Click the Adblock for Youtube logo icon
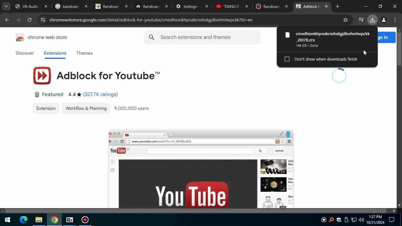402x226 pixels. 42,76
